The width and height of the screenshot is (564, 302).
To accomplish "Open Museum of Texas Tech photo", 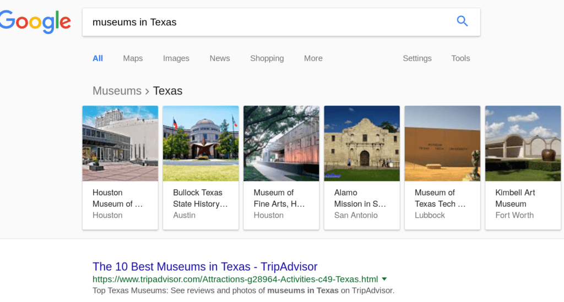I will point(442,143).
